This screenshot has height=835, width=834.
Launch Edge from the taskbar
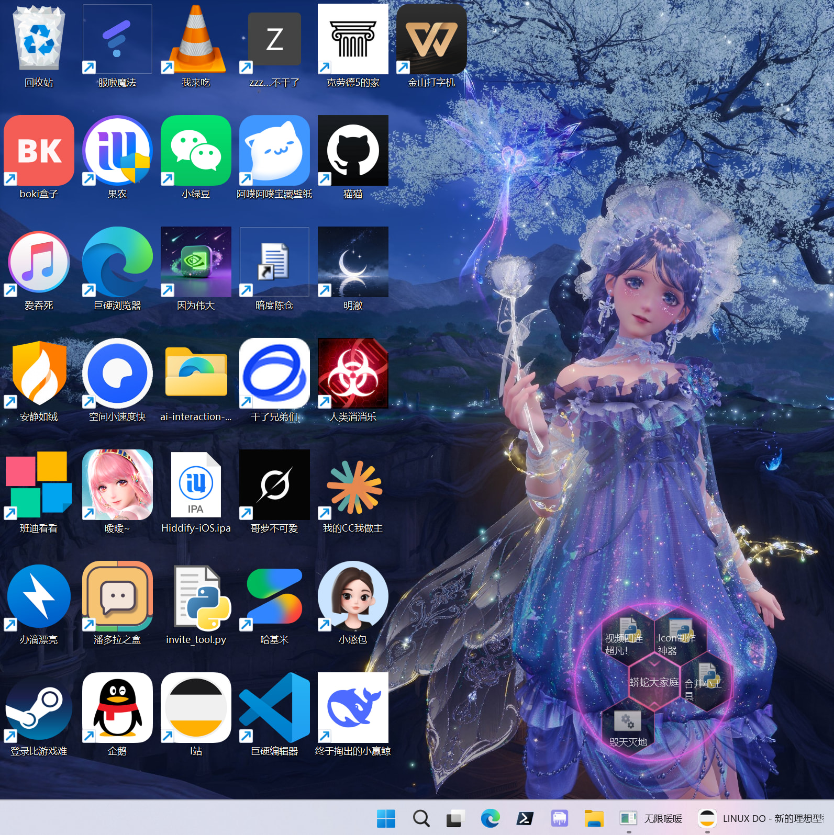[x=490, y=818]
